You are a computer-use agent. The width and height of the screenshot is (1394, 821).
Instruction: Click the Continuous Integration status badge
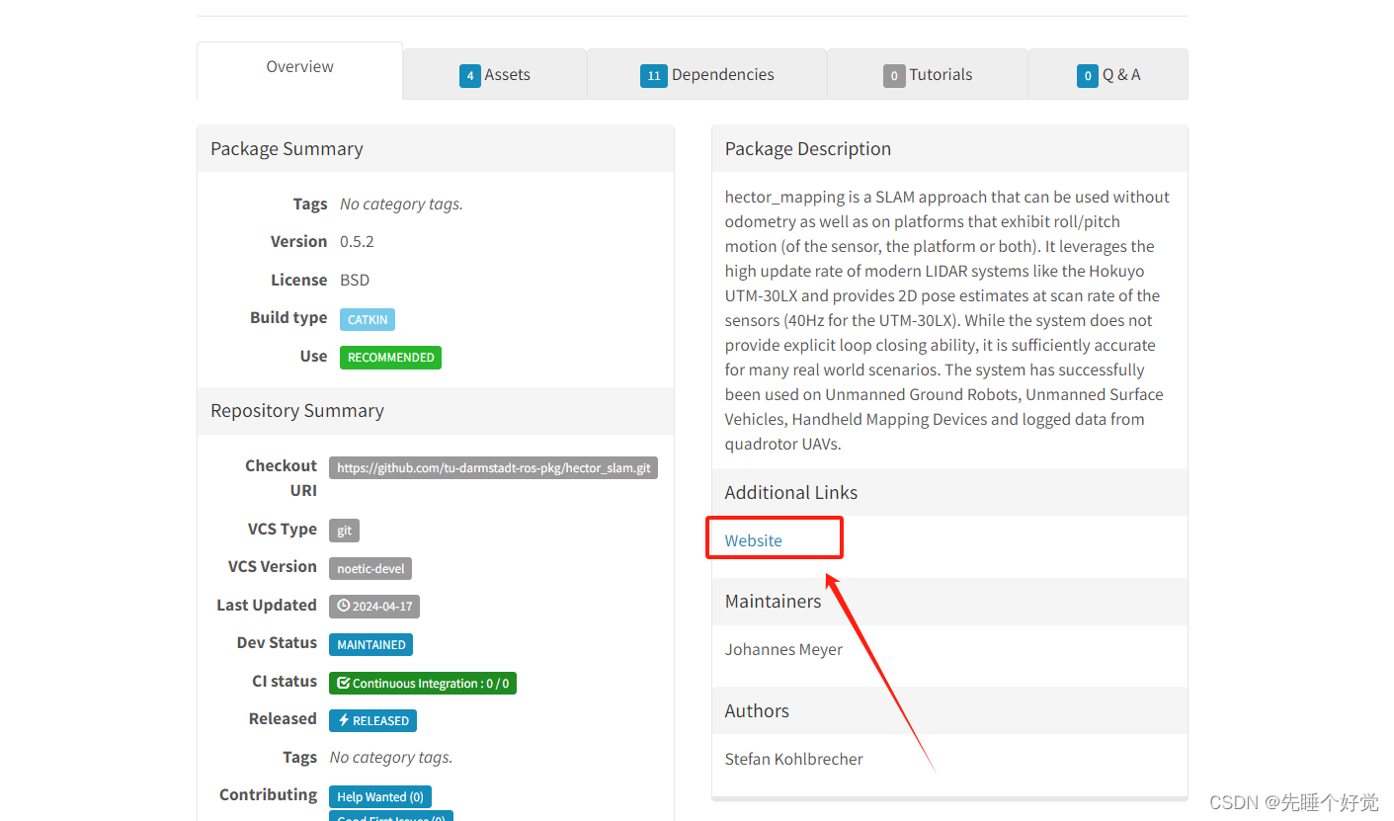(423, 683)
